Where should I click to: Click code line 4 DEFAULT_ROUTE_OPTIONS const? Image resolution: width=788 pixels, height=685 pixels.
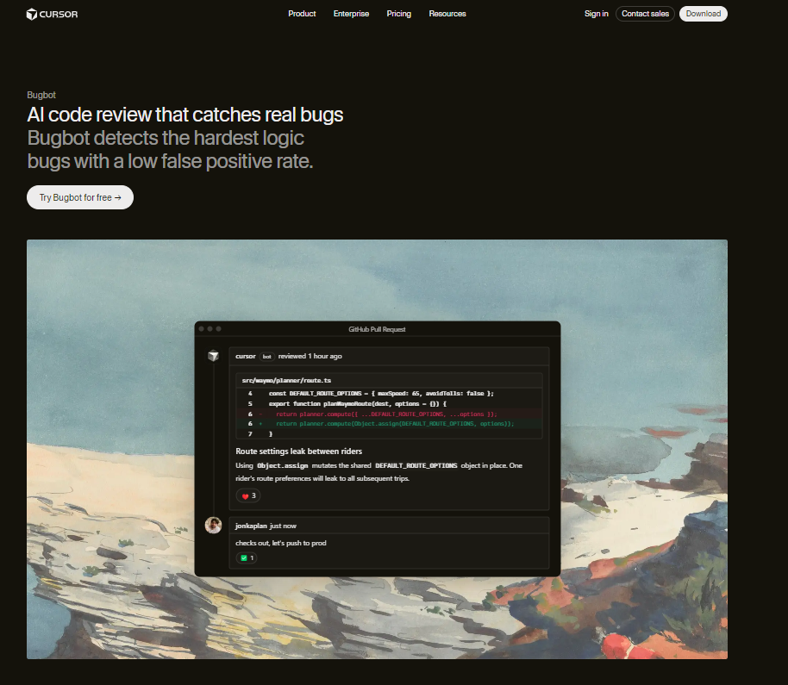[x=381, y=393]
